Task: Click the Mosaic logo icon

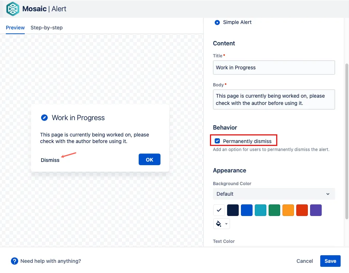Action: tap(13, 9)
